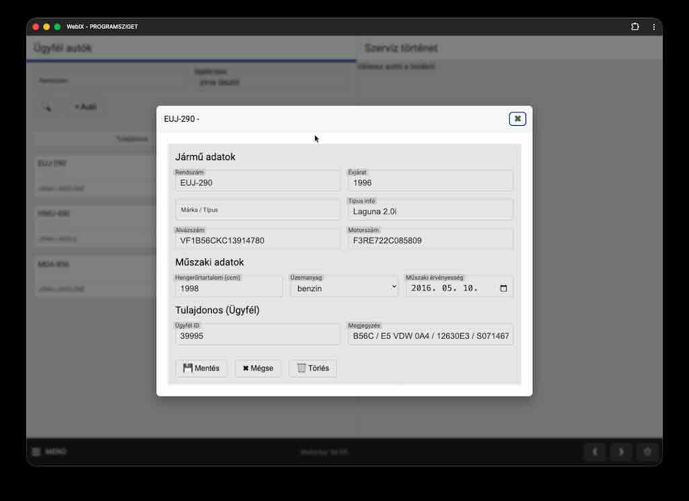The image size is (689, 501).
Task: Click the previous arrow in bottom bar
Action: (x=594, y=452)
